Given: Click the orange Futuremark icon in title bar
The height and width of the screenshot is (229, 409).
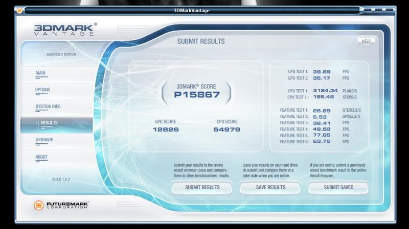Looking at the screenshot, I should [19, 10].
